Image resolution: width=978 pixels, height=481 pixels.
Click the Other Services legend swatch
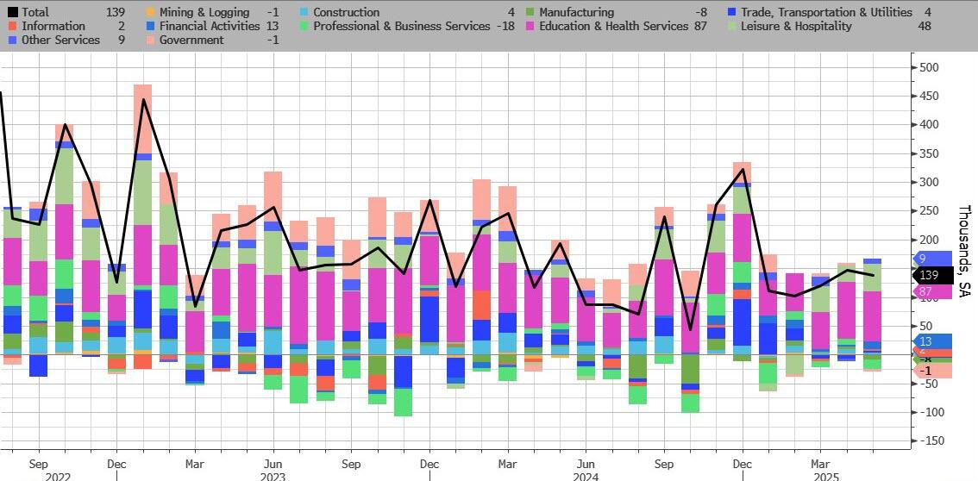[13, 40]
